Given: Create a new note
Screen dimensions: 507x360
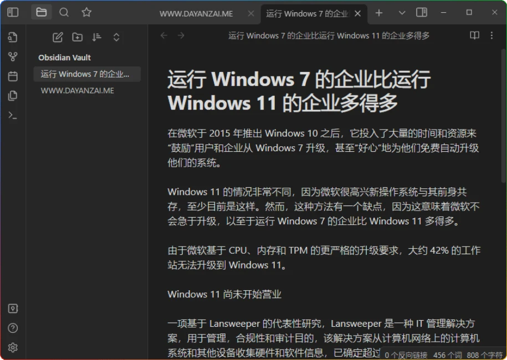Looking at the screenshot, I should [57, 37].
